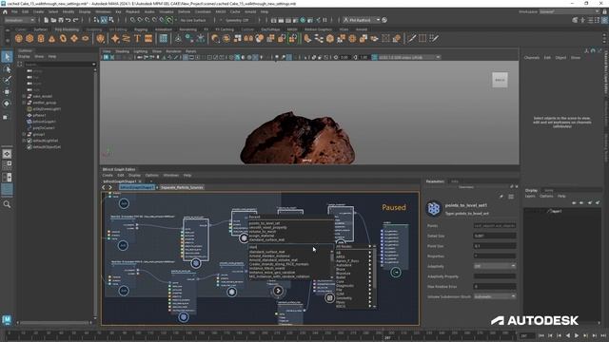
Task: Toggle snap to curves
Action: pos(140,20)
